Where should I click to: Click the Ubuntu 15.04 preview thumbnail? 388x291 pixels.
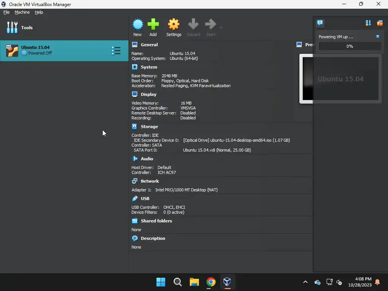[341, 79]
